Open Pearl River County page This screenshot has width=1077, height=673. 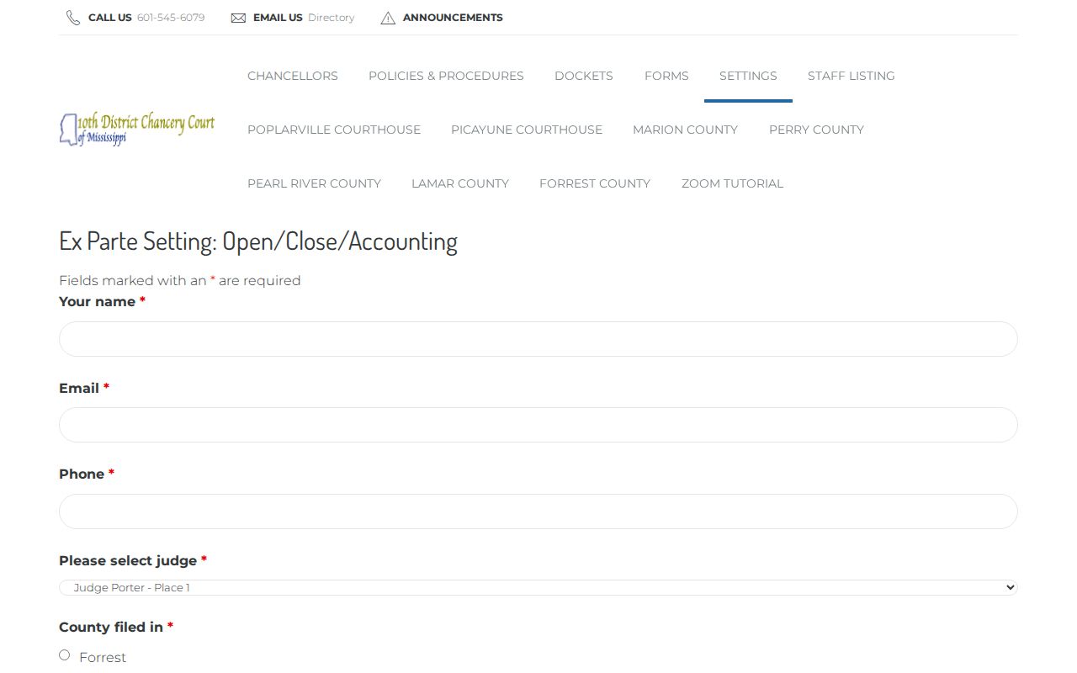[x=314, y=183]
